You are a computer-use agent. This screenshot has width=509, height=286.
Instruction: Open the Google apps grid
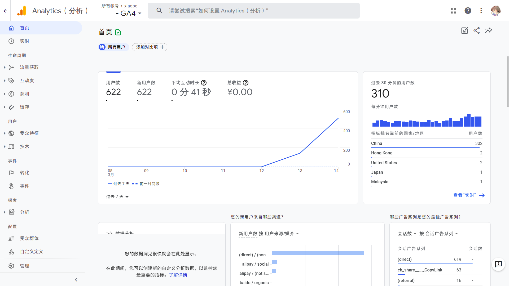453,11
